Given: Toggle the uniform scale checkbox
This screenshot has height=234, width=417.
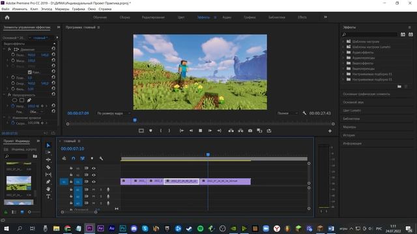Looking at the screenshot, I should coord(30,72).
